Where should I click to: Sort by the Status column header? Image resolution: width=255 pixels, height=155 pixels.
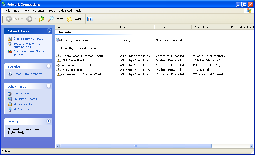(x=173, y=27)
